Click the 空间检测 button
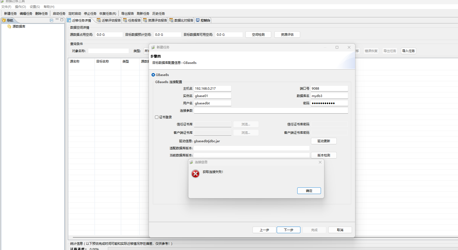Image resolution: width=458 pixels, height=250 pixels. click(x=258, y=35)
